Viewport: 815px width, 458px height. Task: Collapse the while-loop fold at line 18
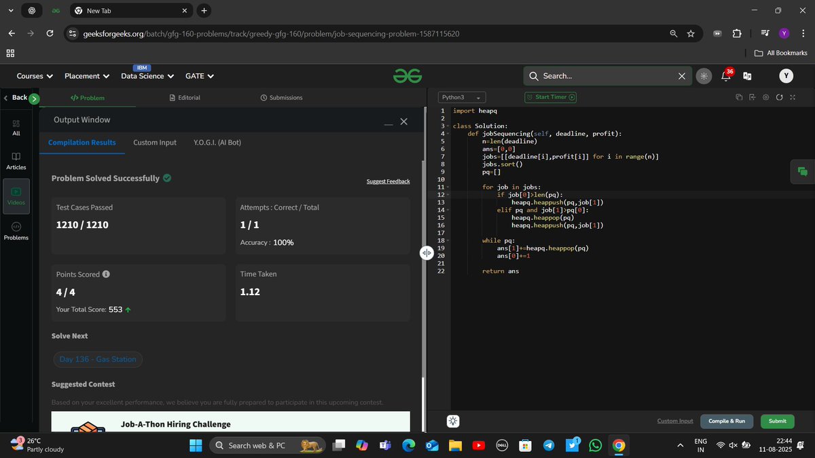tap(448, 240)
